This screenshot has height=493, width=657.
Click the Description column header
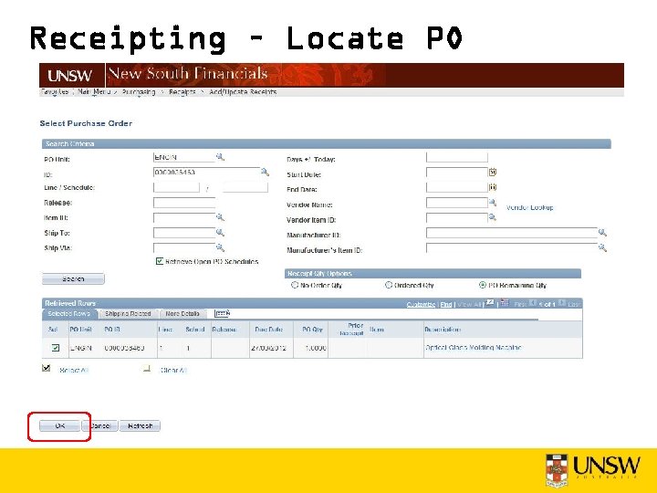tap(443, 330)
